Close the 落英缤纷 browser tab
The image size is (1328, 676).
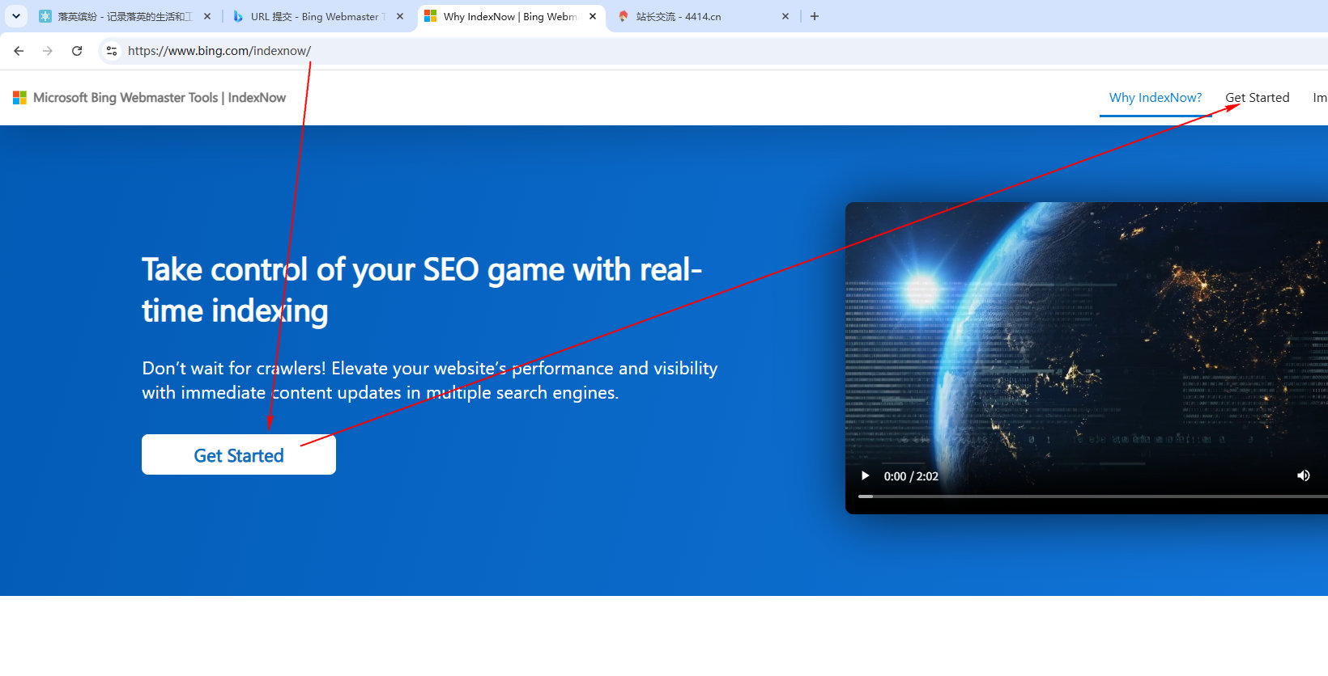(x=207, y=16)
